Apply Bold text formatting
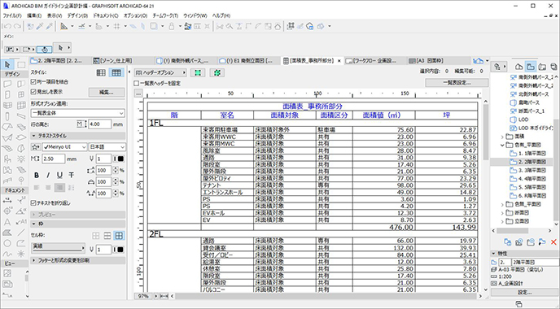Screen dimensions: 560x309 click(x=37, y=175)
